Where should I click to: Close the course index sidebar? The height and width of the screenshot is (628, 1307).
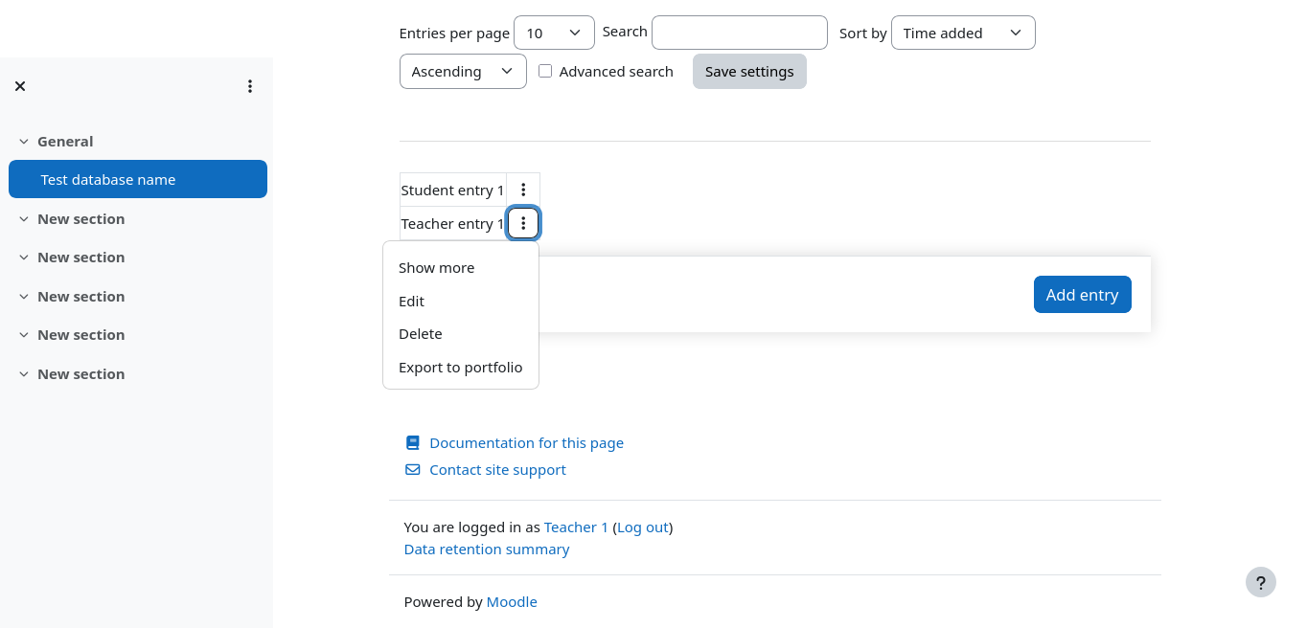[x=20, y=86]
